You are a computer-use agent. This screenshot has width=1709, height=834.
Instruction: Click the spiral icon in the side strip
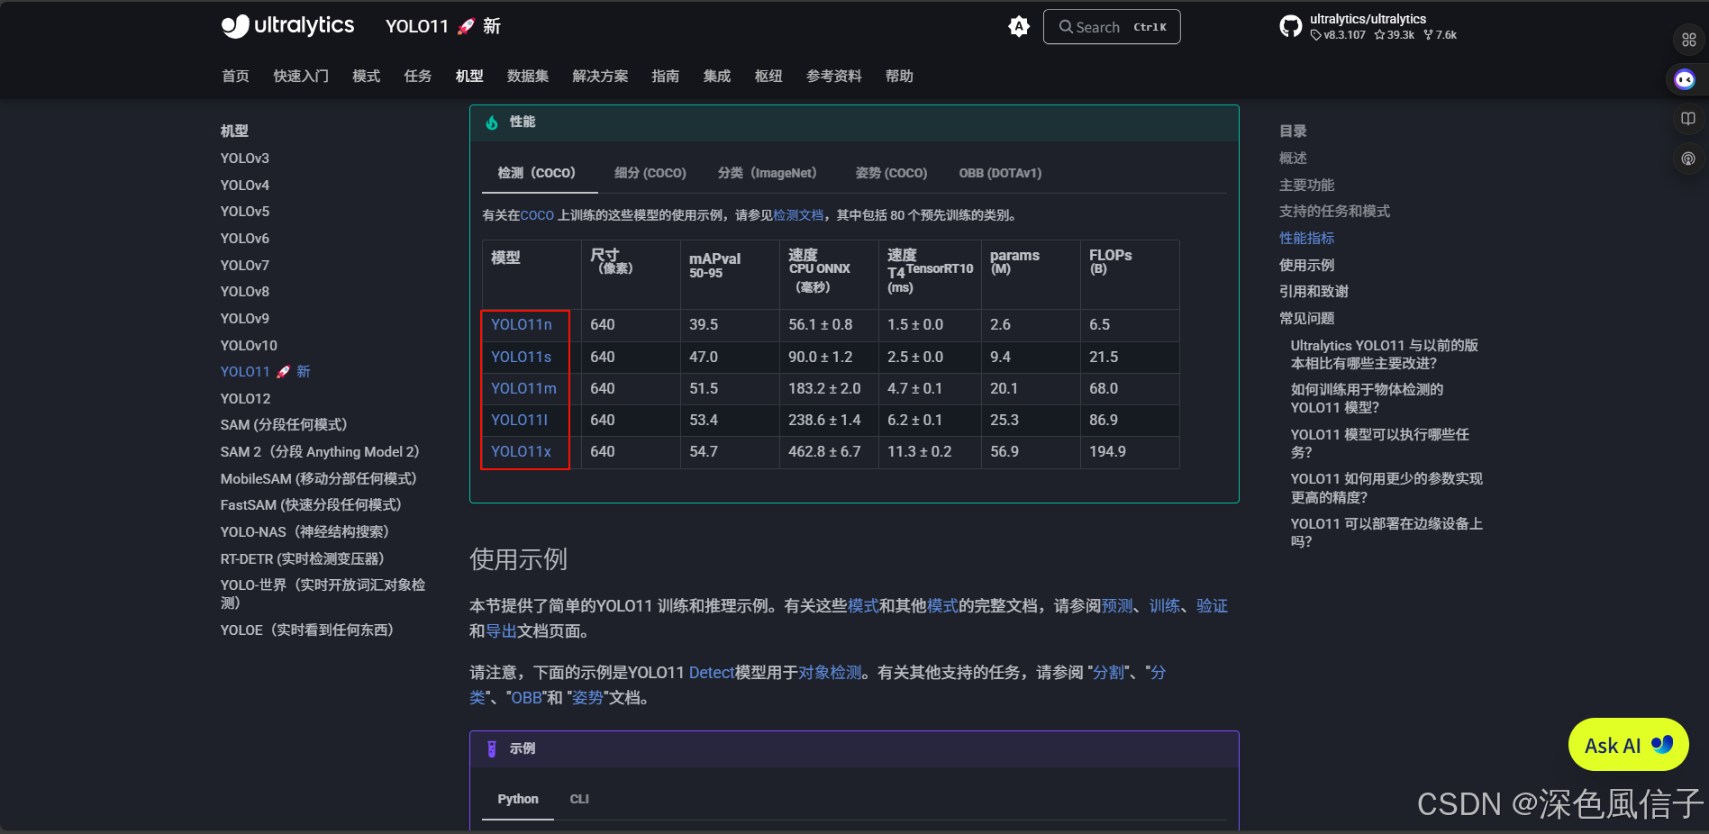click(1688, 159)
